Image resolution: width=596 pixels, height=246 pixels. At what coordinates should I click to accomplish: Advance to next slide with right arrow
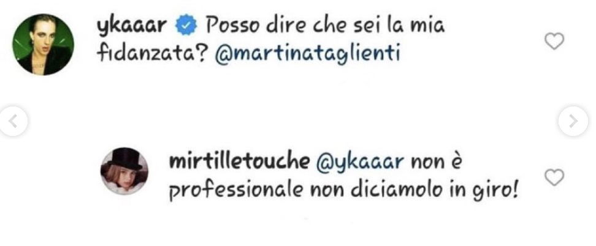[x=573, y=121]
